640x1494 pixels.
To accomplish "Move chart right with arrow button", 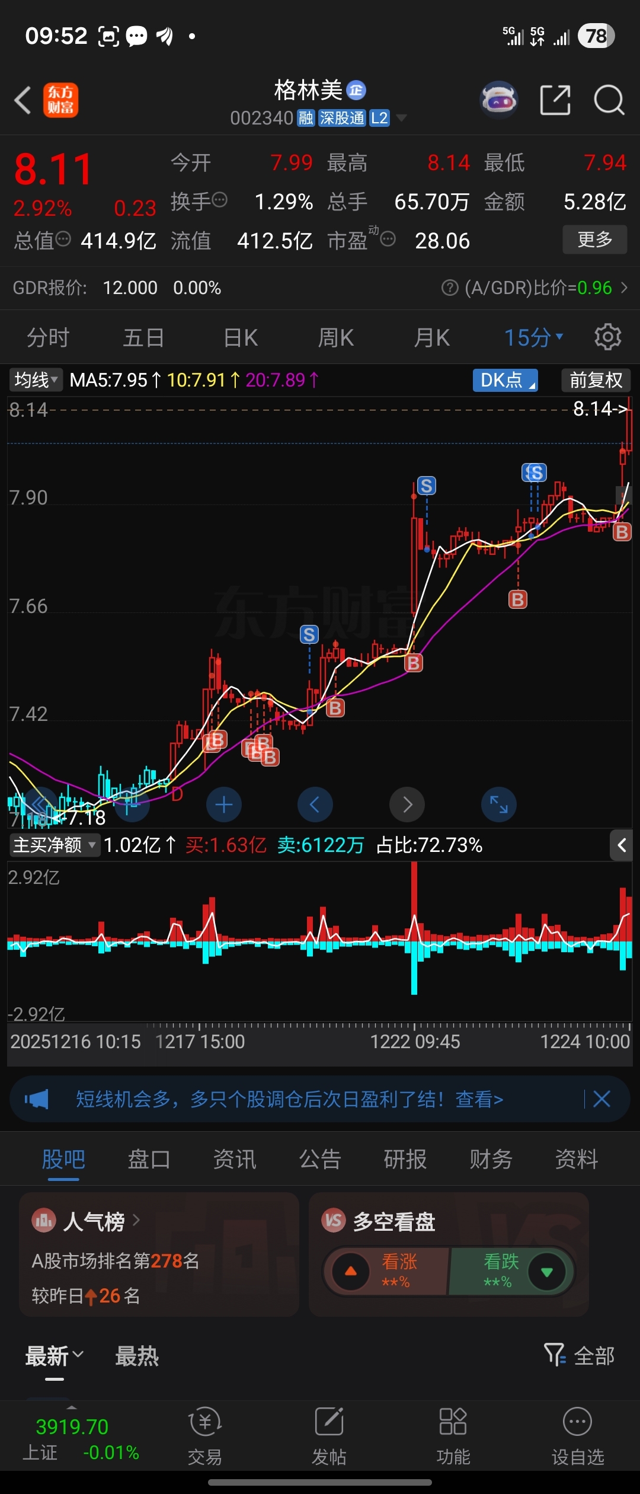I will coord(407,805).
